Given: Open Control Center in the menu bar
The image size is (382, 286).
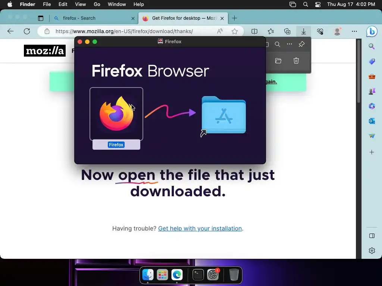Looking at the screenshot, I should point(318,4).
